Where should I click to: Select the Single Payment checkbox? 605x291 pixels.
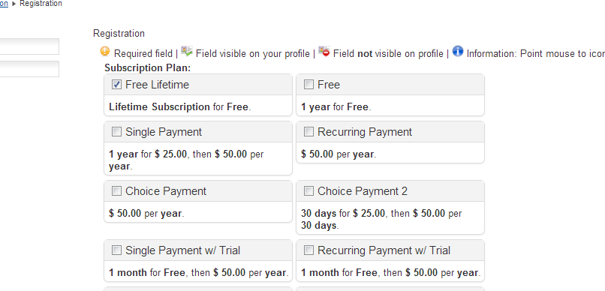pos(116,132)
